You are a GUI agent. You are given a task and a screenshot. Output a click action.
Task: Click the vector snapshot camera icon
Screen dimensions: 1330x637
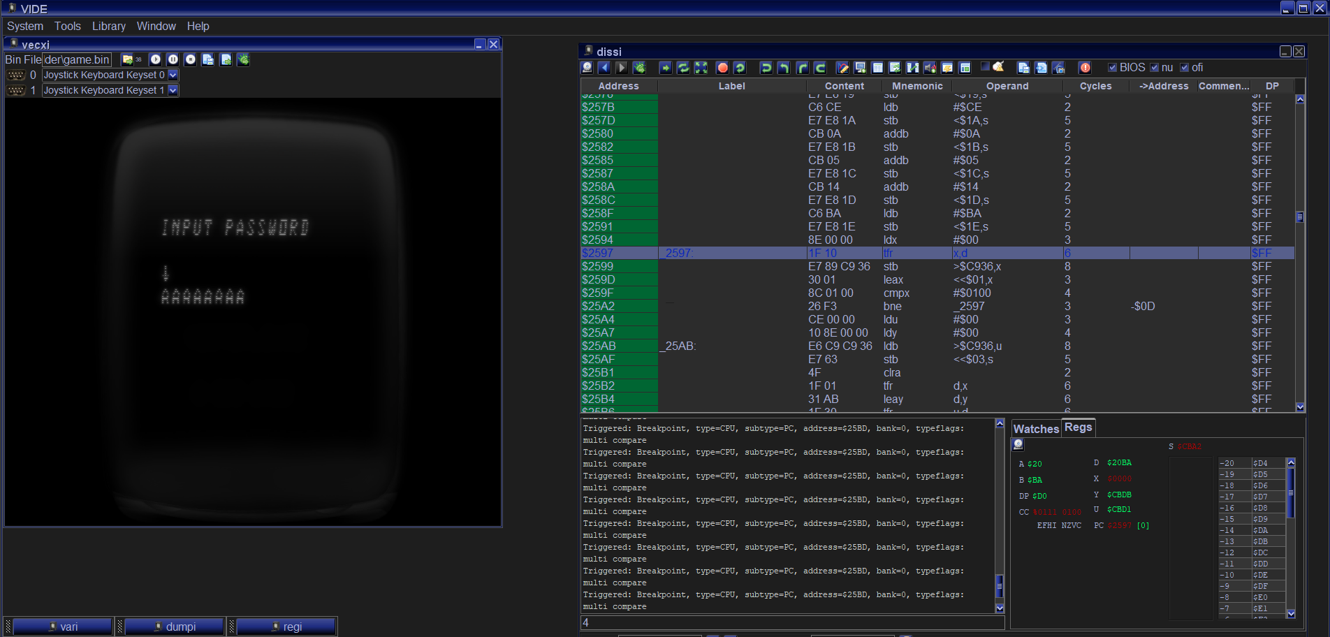point(1058,68)
